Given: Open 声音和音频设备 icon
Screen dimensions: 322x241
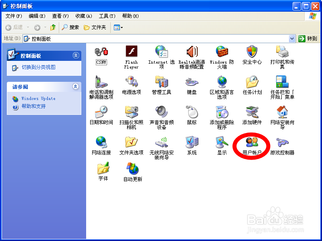Looking at the screenshot, I should (x=161, y=112).
